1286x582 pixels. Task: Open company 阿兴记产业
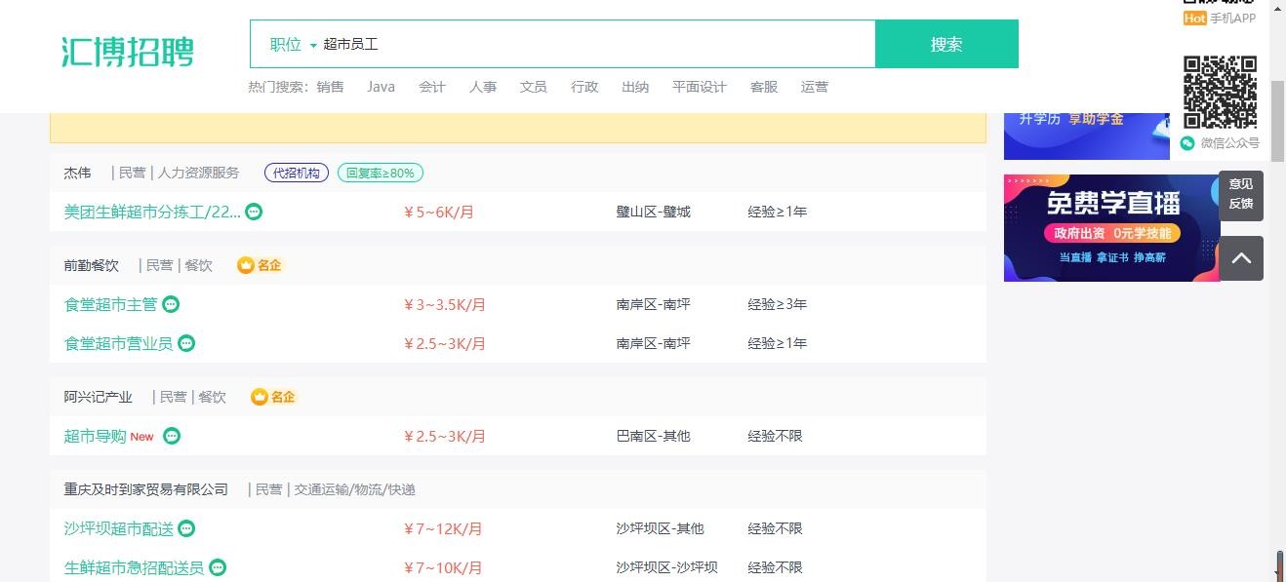click(98, 397)
